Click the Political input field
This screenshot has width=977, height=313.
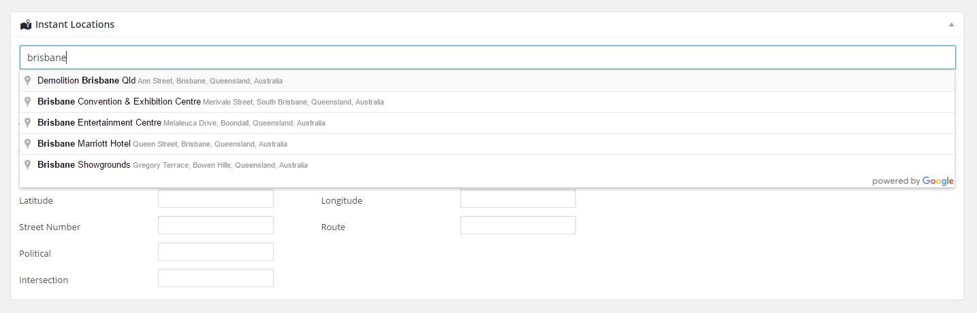[216, 252]
